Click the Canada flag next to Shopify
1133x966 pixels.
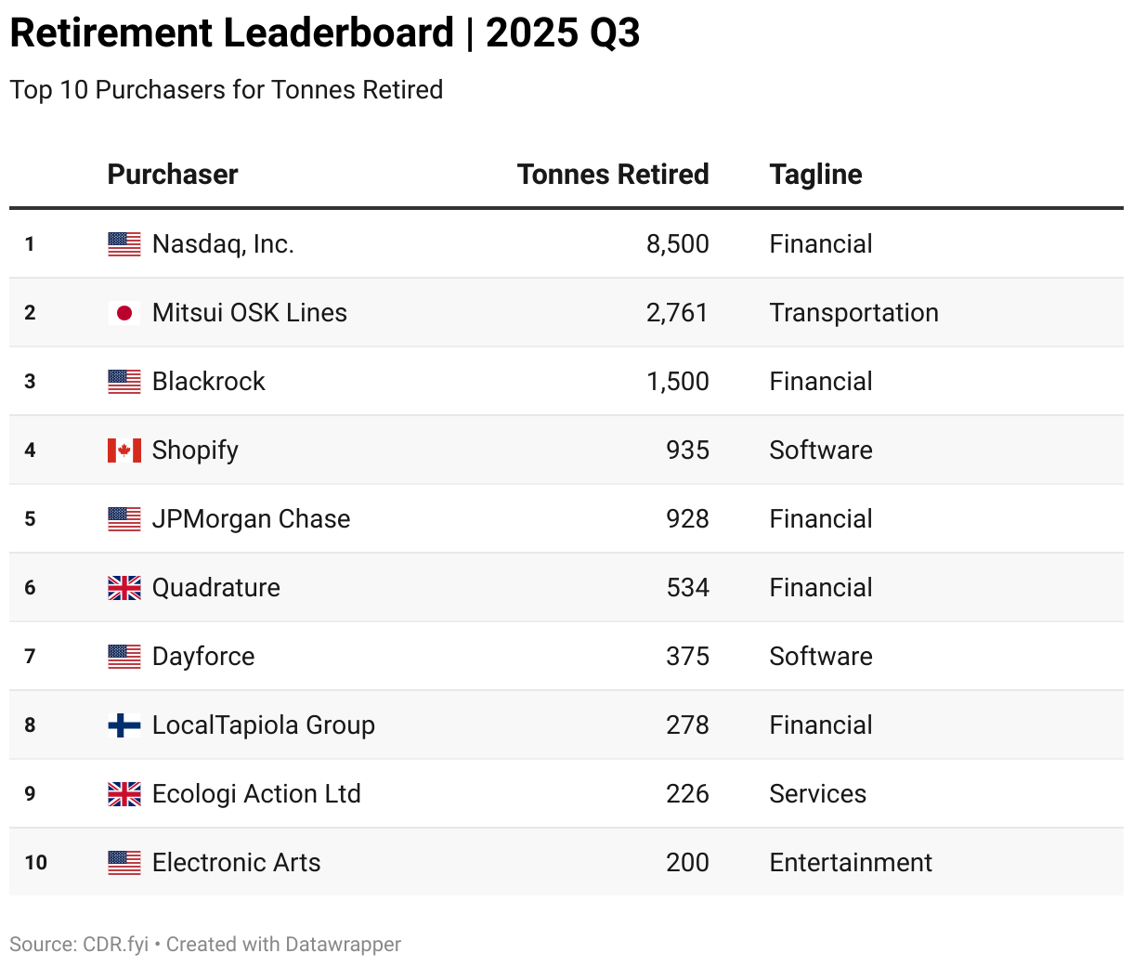124,450
